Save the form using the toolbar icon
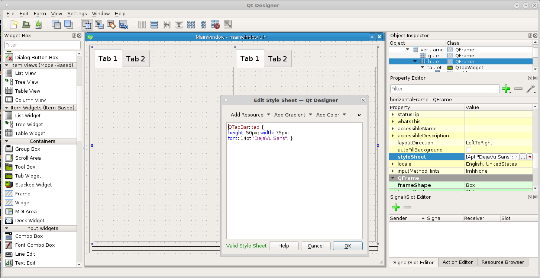The image size is (540, 278). [x=38, y=25]
